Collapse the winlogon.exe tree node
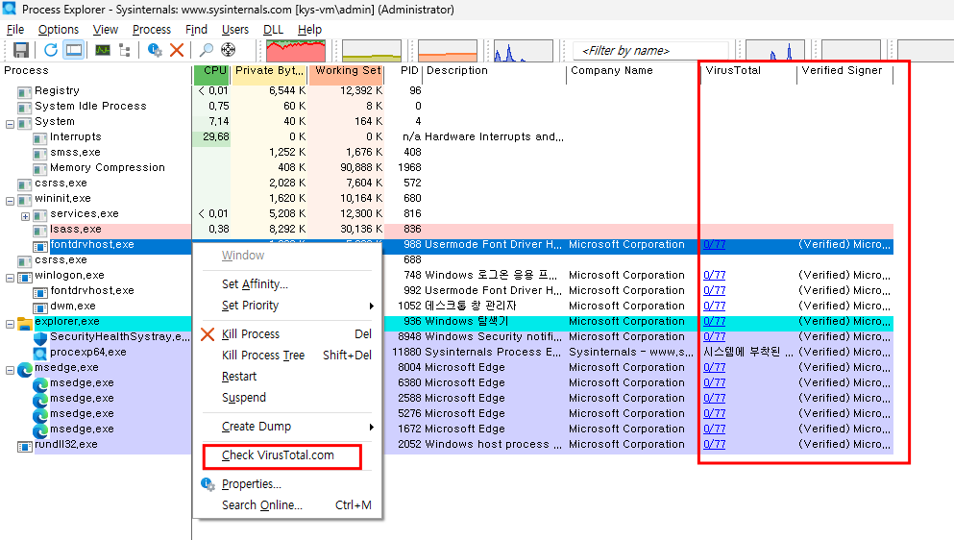954x540 pixels. point(10,279)
